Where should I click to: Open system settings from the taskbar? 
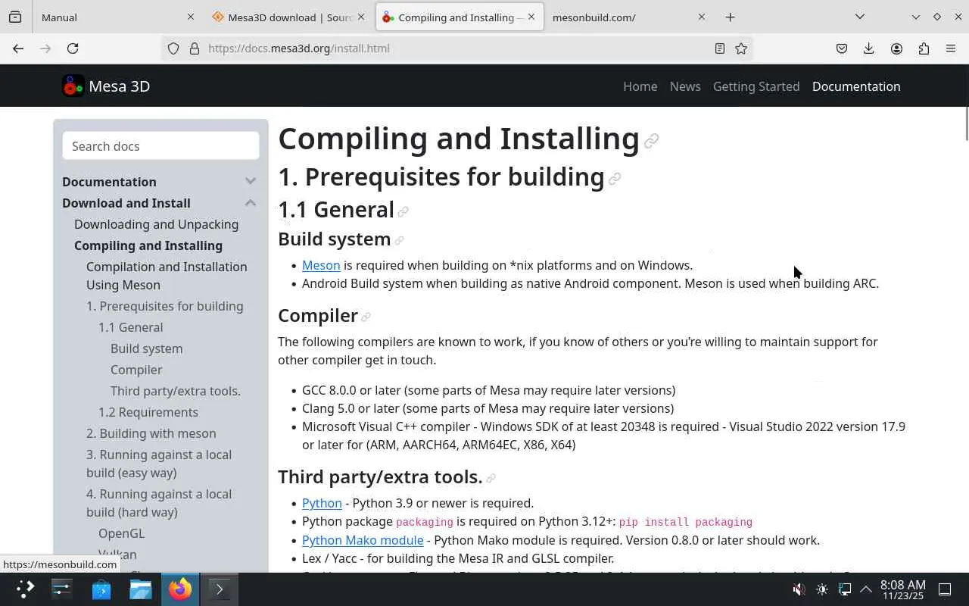coord(62,589)
